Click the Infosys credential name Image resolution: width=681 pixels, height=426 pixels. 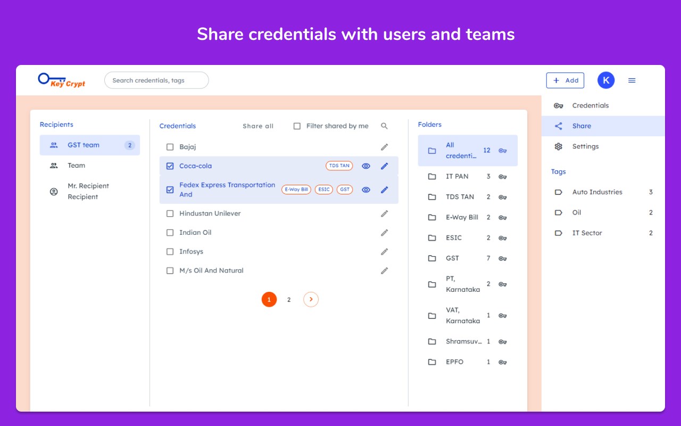click(192, 252)
